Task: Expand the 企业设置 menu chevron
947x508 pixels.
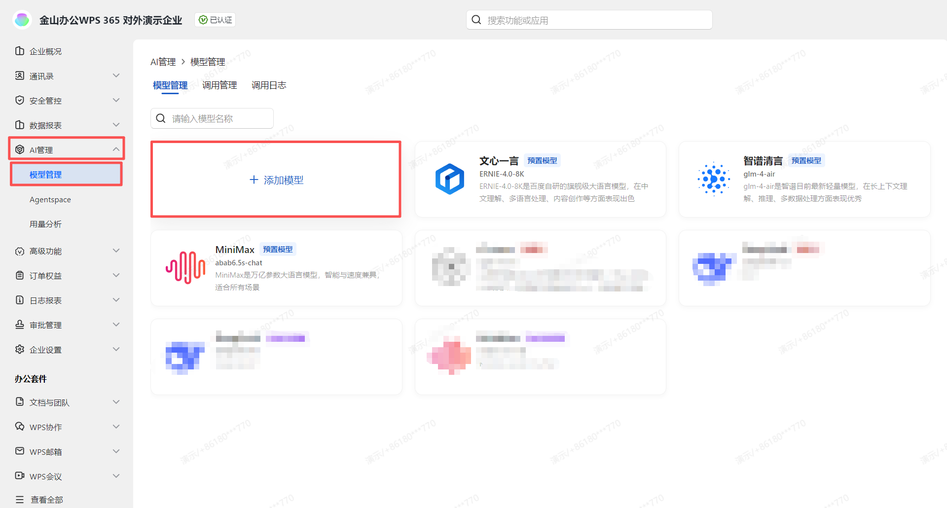Action: [x=116, y=349]
